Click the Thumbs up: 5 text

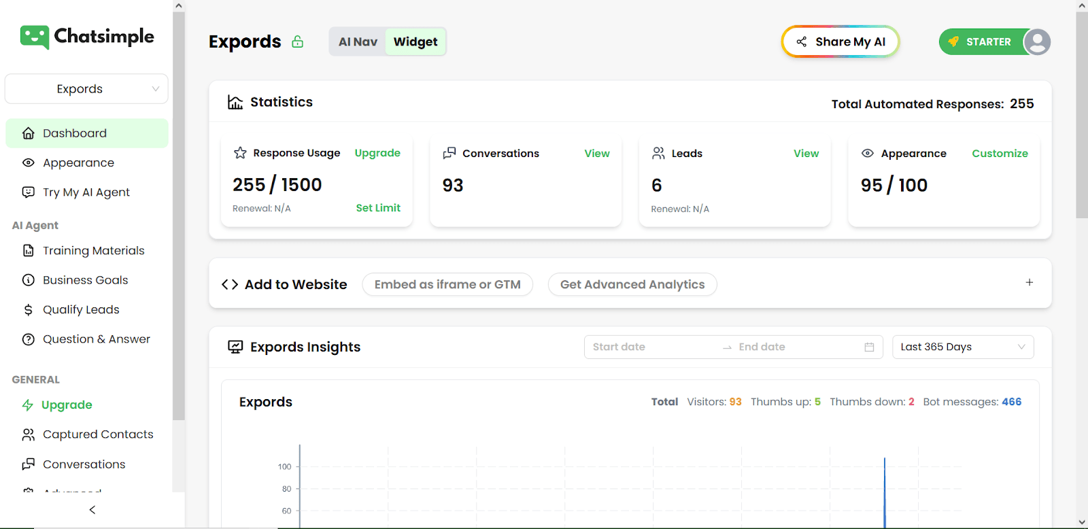click(785, 402)
